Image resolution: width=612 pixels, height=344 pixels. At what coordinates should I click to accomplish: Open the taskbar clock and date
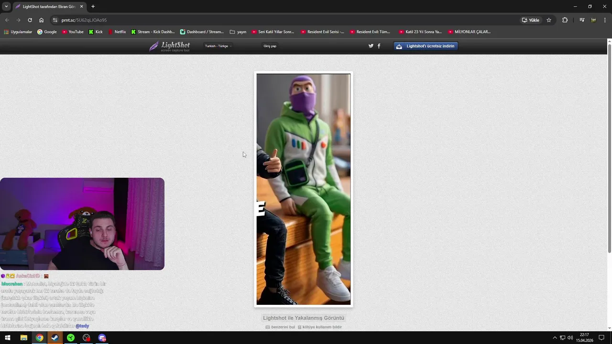tap(584, 338)
